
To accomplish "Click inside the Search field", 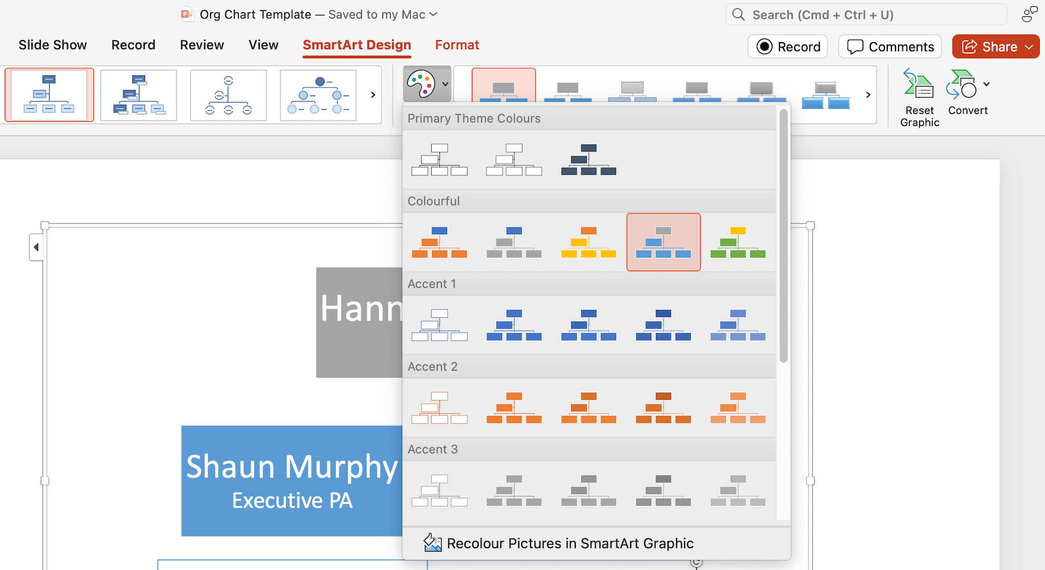I will (x=866, y=14).
